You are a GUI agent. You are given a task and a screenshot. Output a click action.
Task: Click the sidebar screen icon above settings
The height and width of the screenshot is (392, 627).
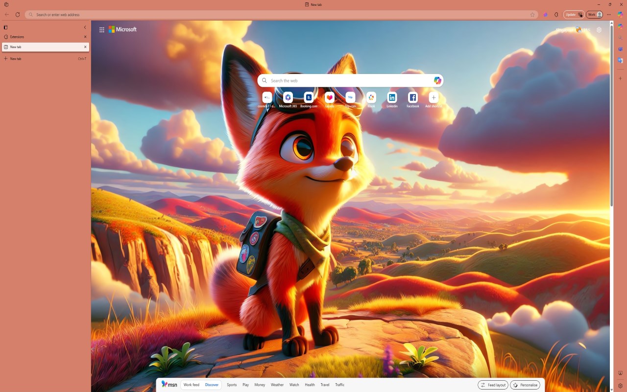tap(620, 373)
